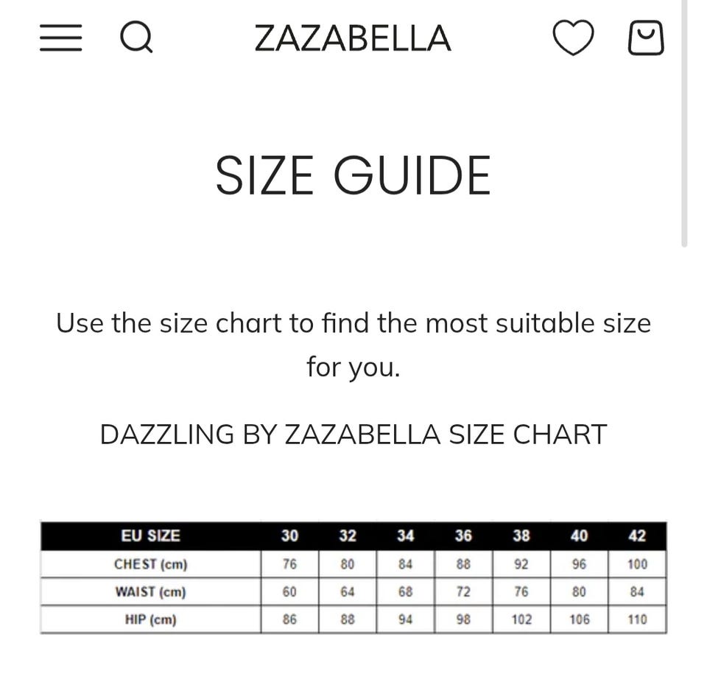Click the EU SIZE header cell
The height and width of the screenshot is (696, 707).
tap(150, 536)
